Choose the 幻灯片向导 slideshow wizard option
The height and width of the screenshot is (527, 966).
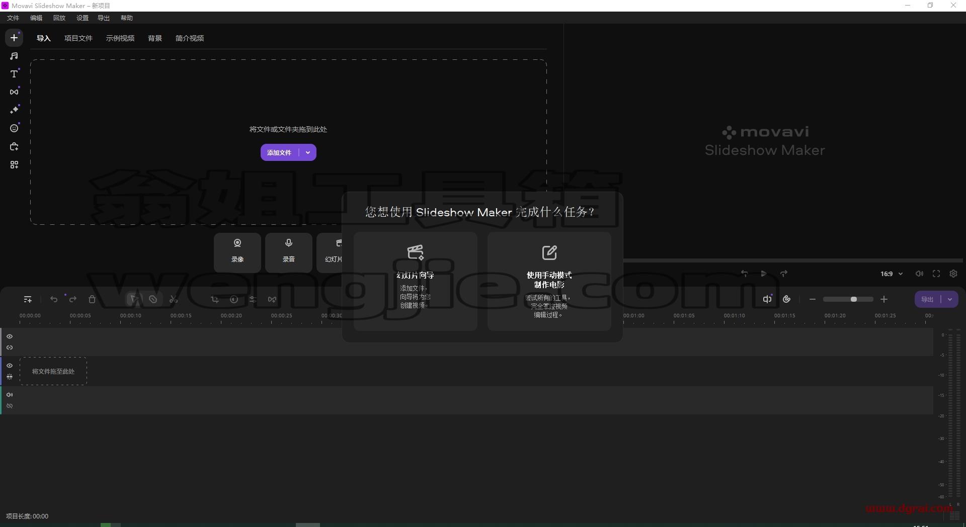pos(415,281)
